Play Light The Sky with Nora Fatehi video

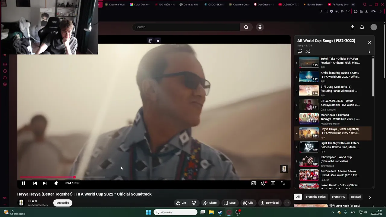click(333, 147)
